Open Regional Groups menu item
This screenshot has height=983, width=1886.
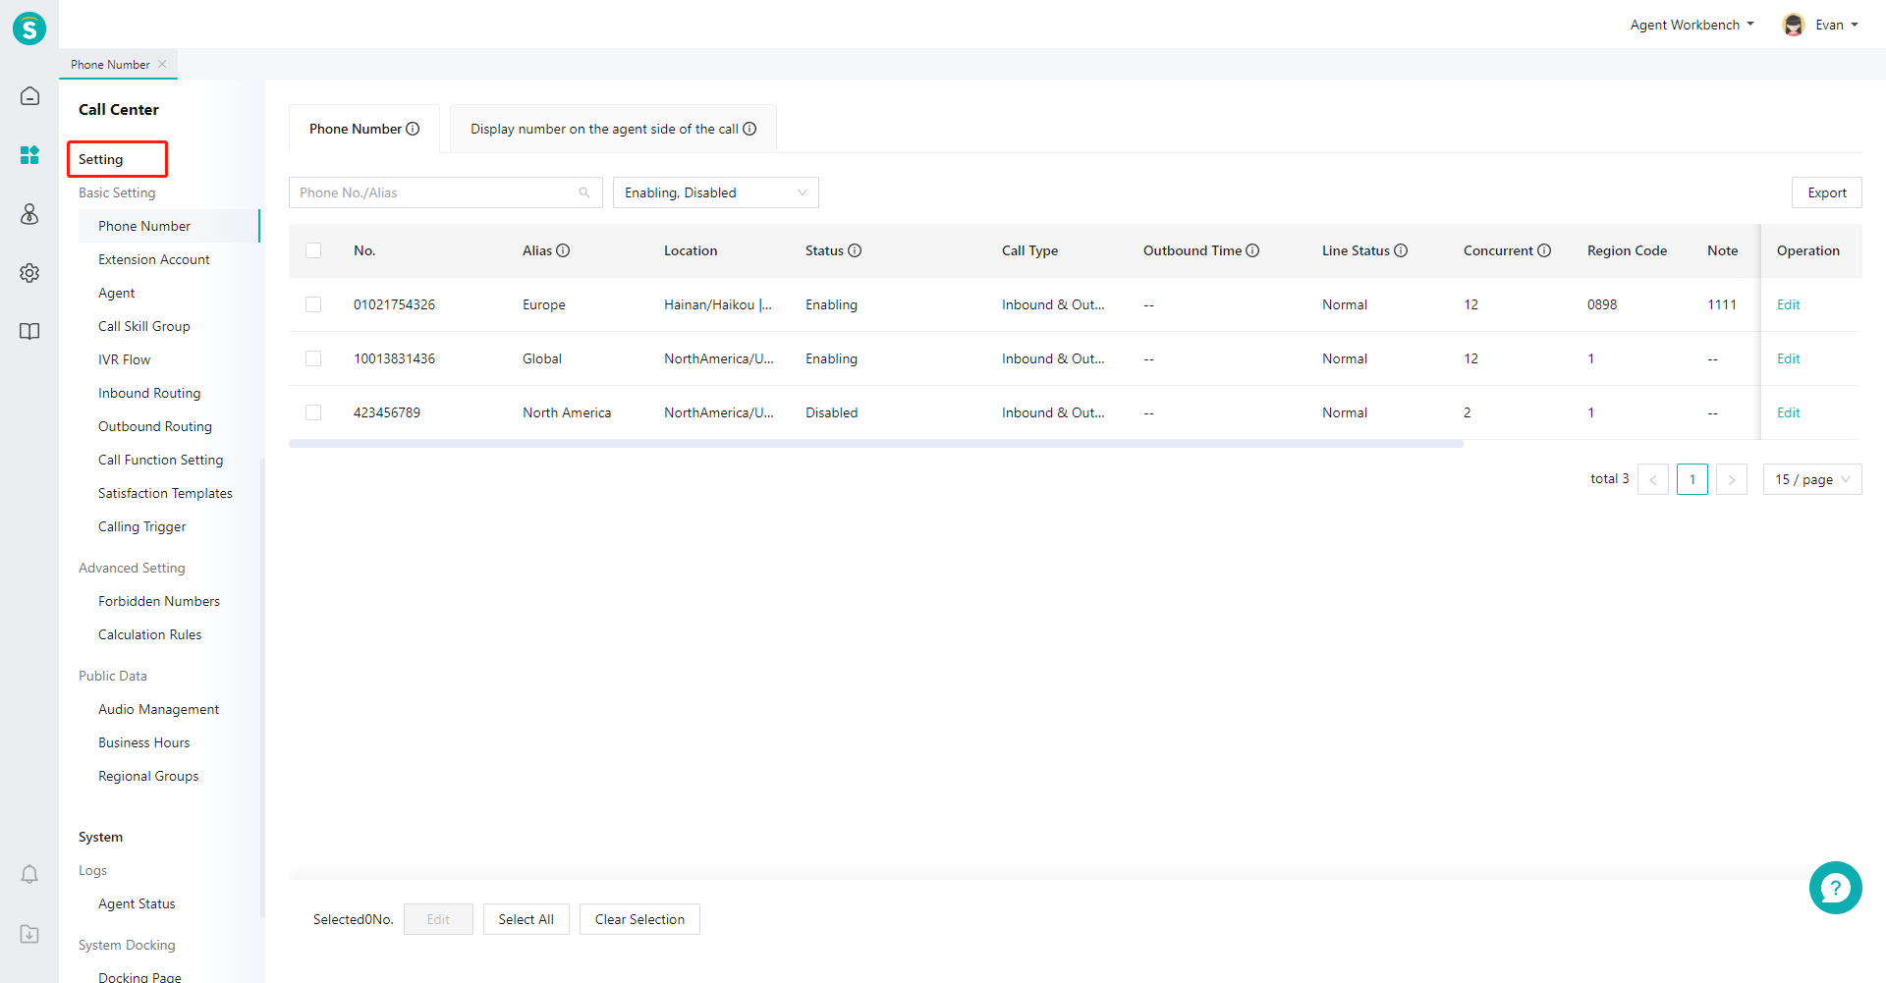click(x=148, y=776)
